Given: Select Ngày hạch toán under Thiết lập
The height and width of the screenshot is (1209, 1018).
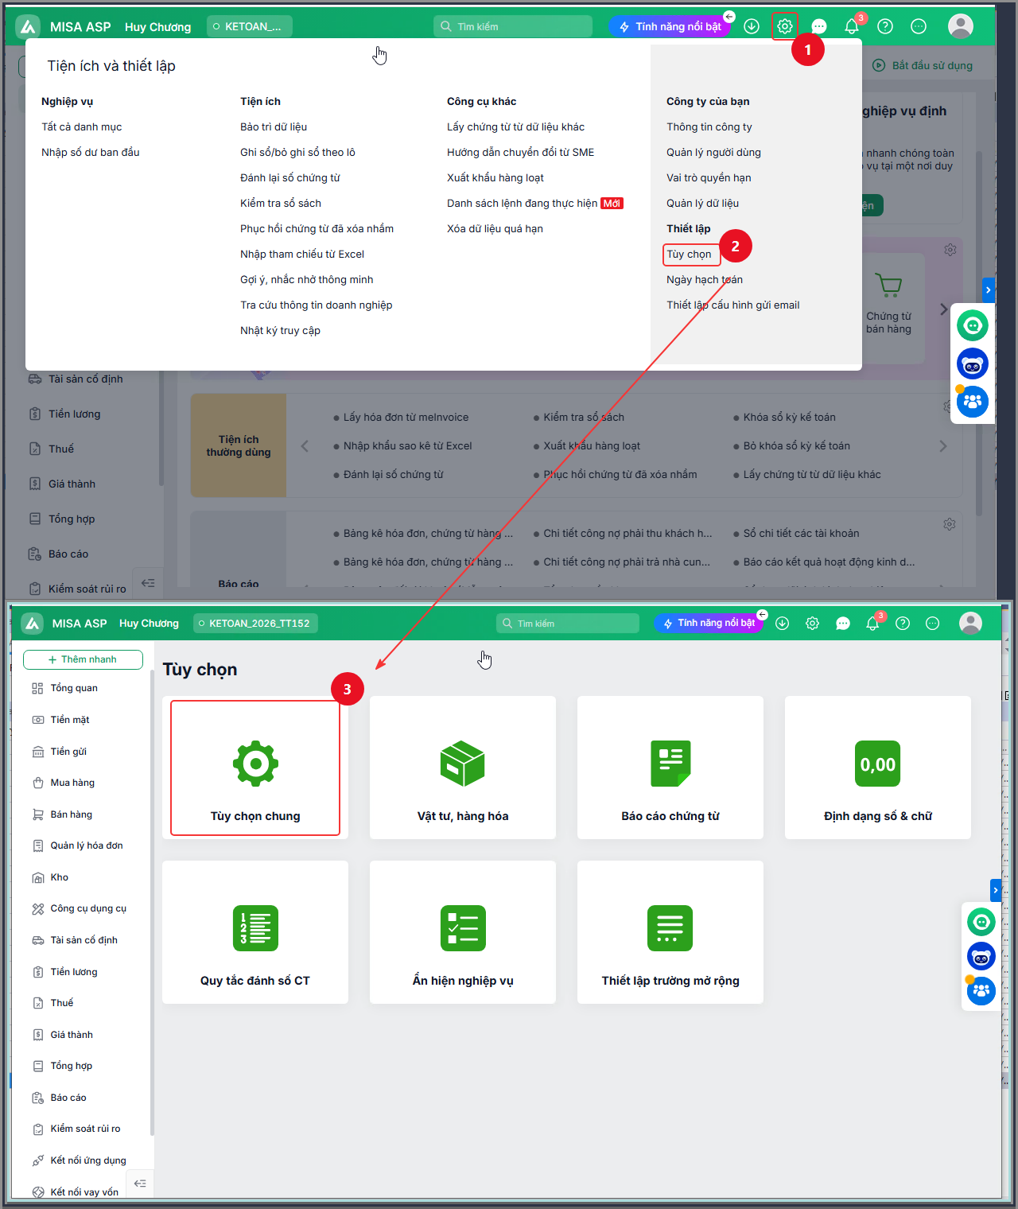Looking at the screenshot, I should pyautogui.click(x=705, y=280).
